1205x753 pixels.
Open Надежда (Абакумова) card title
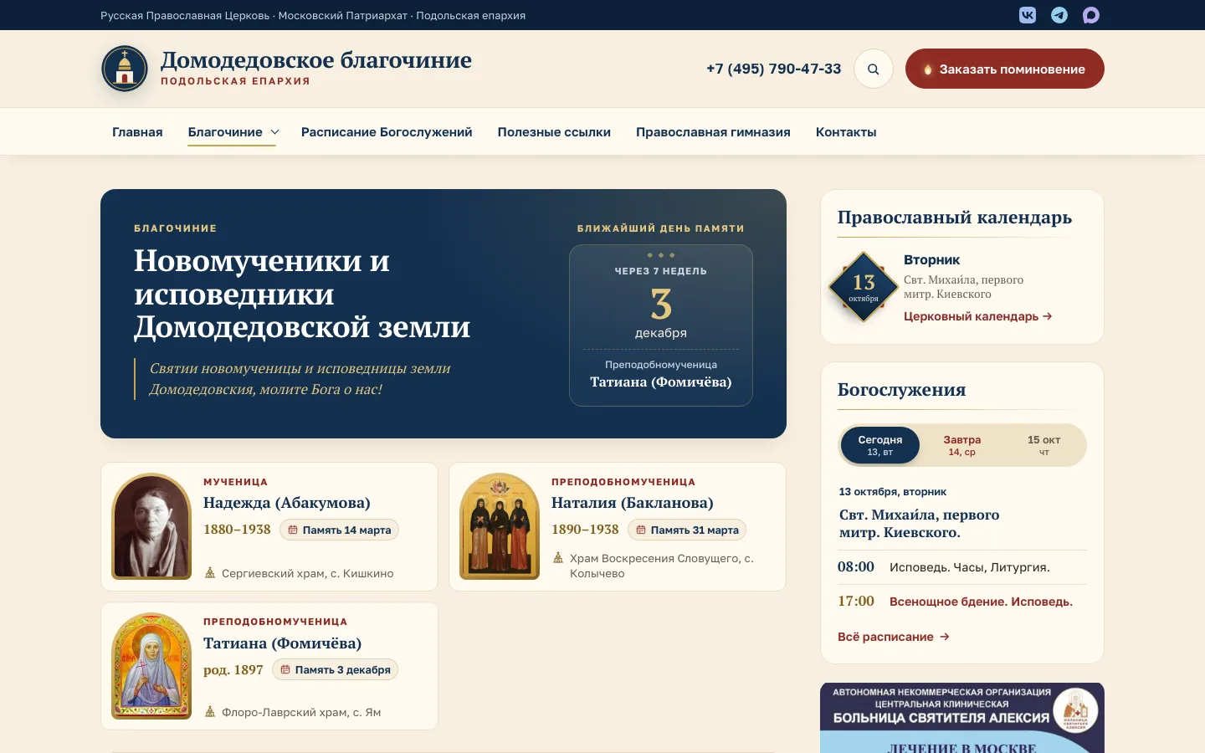coord(287,503)
